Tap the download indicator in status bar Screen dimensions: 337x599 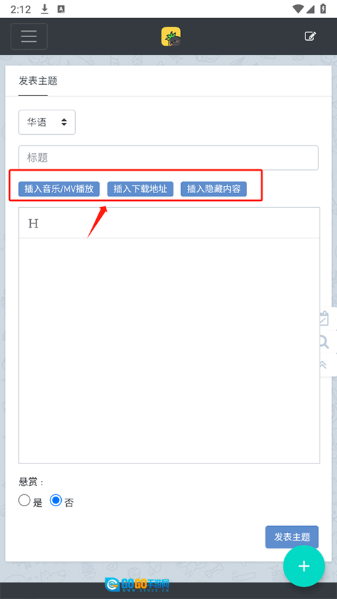45,9
